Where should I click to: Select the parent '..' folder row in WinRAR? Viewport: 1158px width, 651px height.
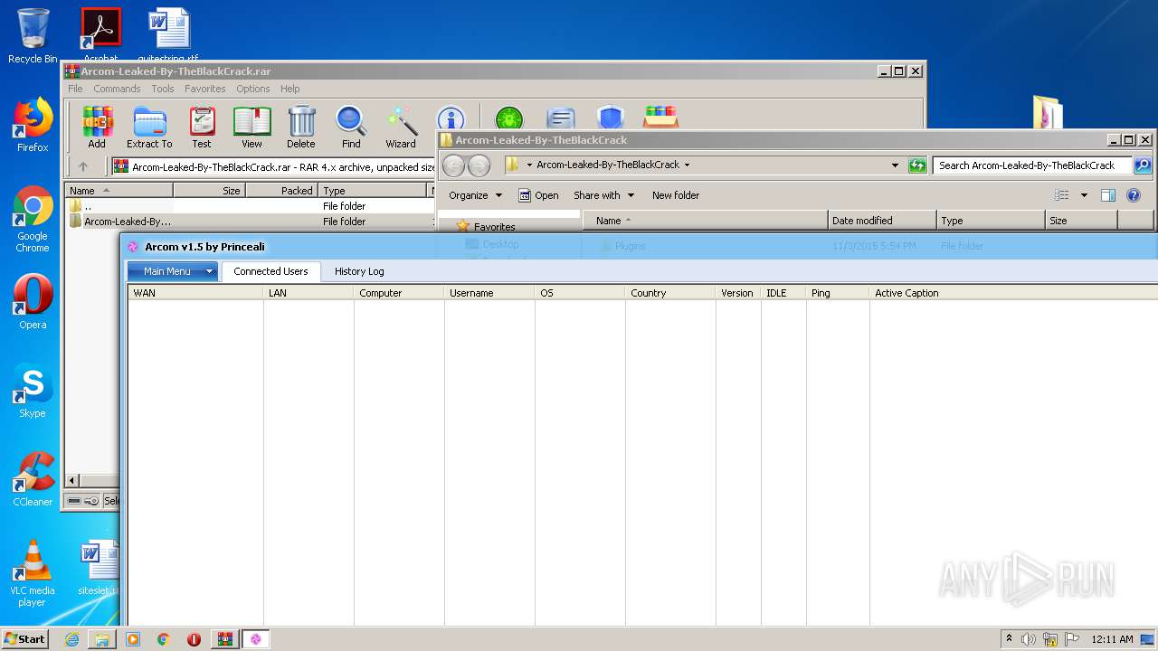250,206
